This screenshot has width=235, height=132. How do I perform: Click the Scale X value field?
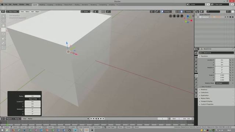point(222,75)
